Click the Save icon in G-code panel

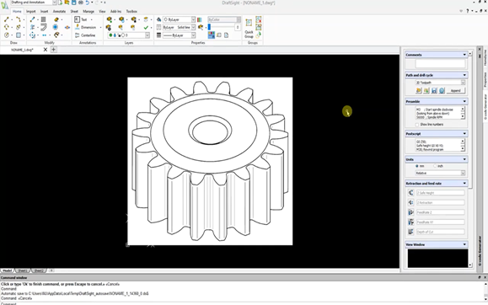coord(434,90)
